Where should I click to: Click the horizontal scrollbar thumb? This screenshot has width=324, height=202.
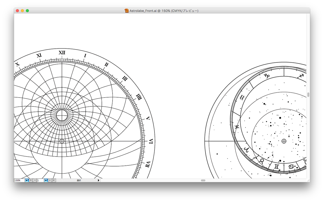pos(203,180)
